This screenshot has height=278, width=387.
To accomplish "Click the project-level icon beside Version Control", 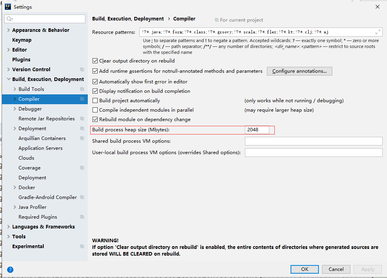I will point(82,70).
